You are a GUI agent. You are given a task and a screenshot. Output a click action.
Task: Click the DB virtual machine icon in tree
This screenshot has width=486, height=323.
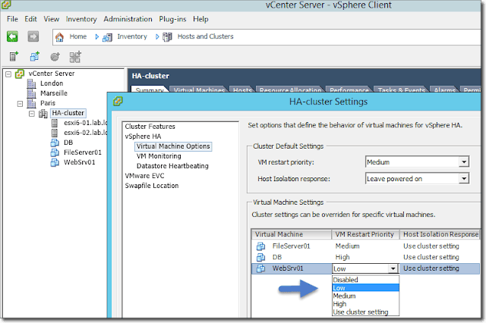pyautogui.click(x=55, y=143)
